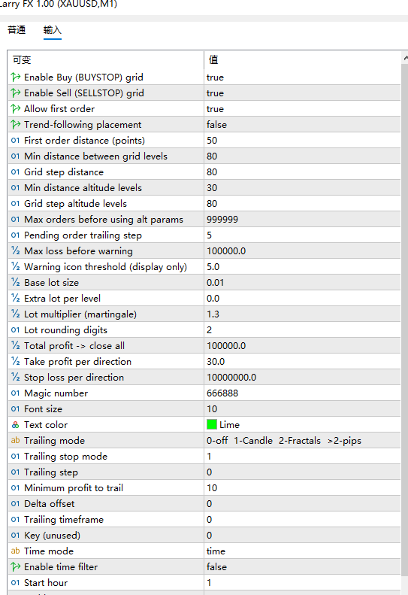The width and height of the screenshot is (408, 595).
Task: Switch to the 输入 tab
Action: pos(53,30)
